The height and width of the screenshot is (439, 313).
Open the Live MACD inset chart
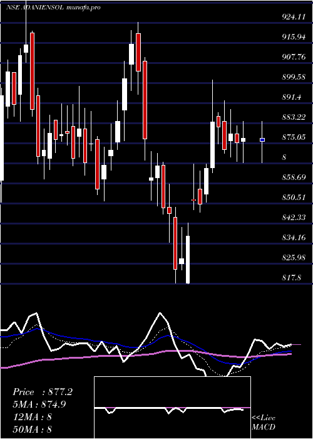click(172, 408)
